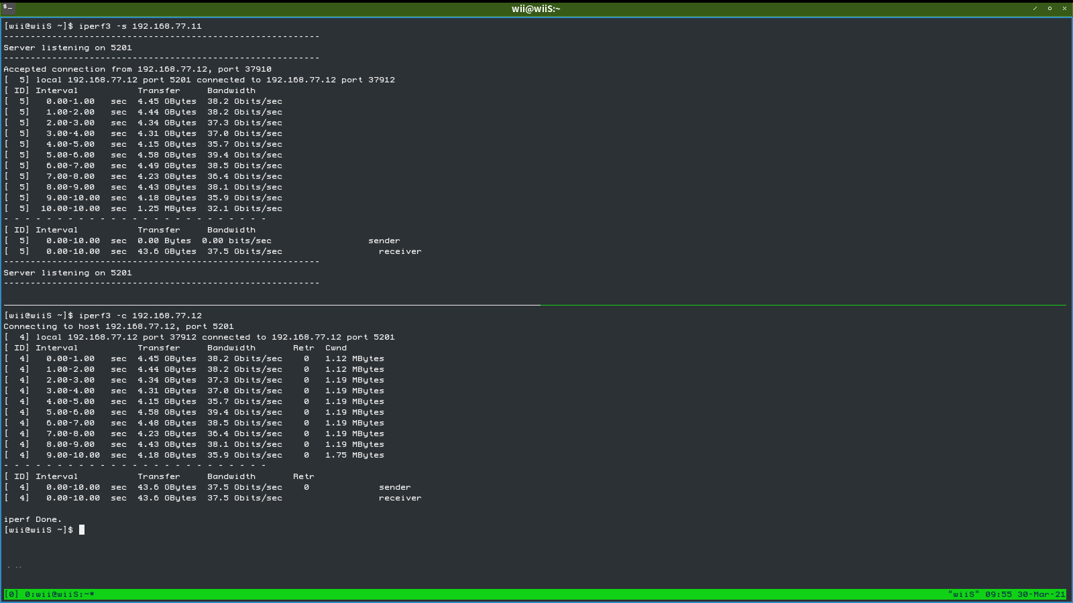Screen dimensions: 1073x603
Task: Click the wii@wiiS:~ window title
Action: click(536, 9)
